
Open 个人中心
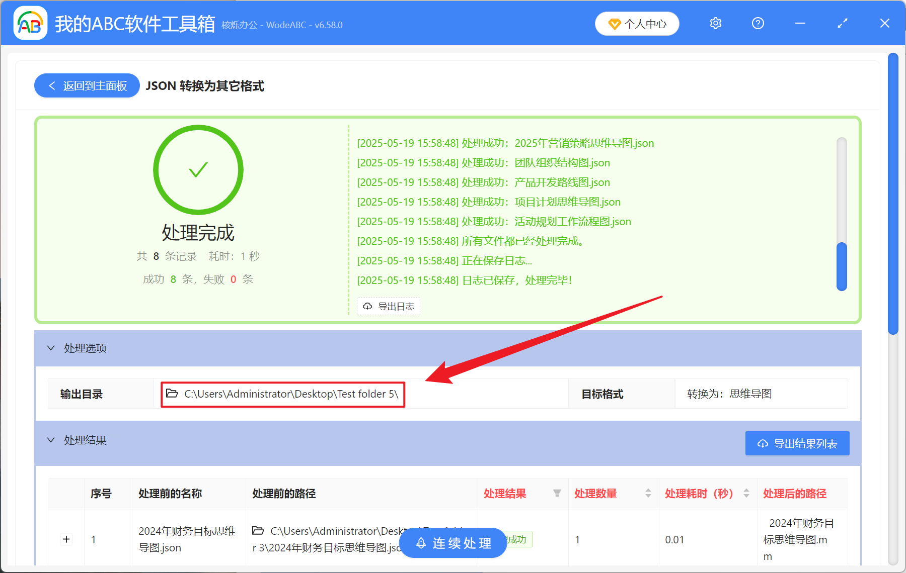tap(637, 23)
